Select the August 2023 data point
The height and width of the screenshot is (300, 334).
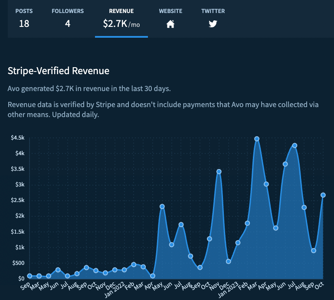[x=304, y=207]
